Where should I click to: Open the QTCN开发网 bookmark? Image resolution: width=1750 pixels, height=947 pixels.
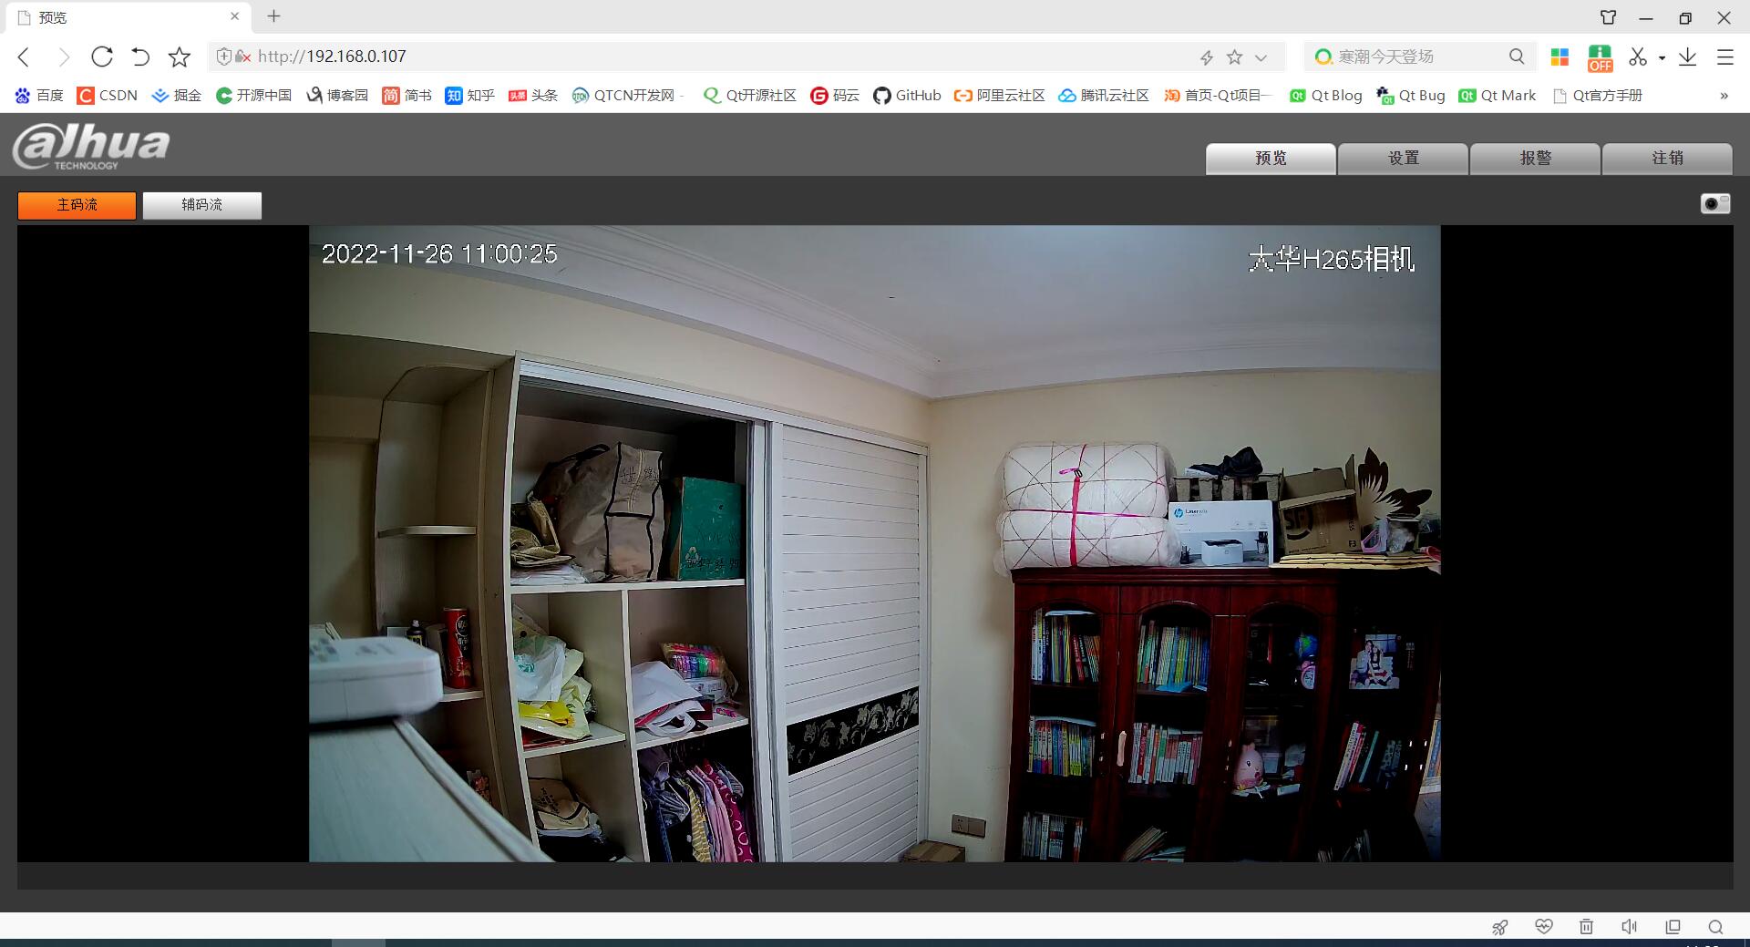(629, 95)
